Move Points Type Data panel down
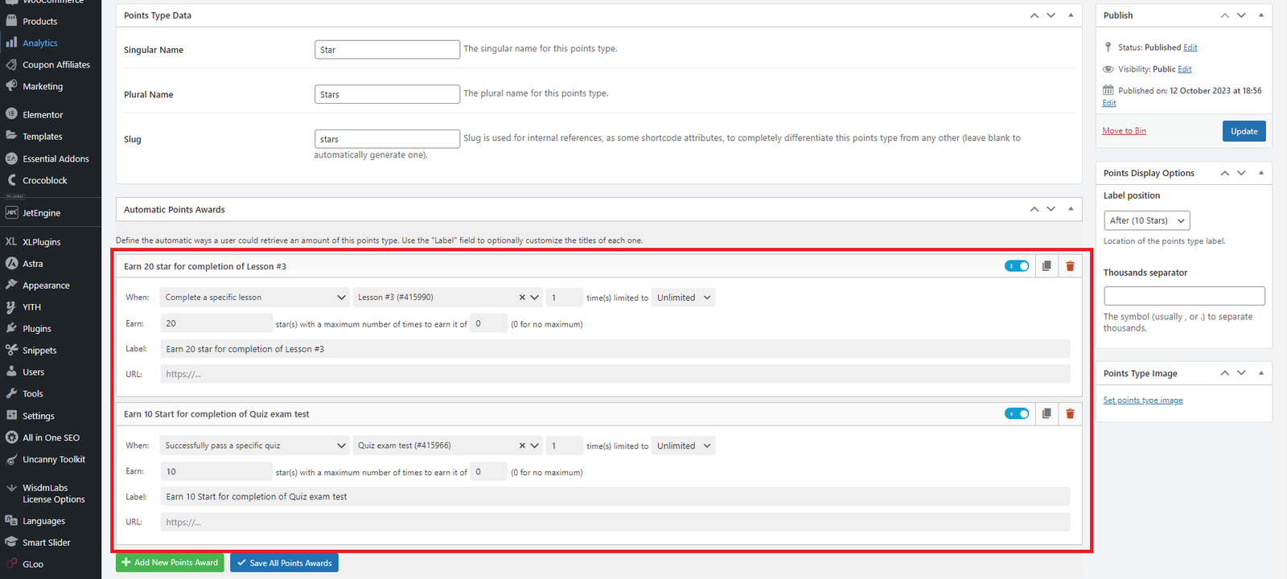The height and width of the screenshot is (579, 1287). (x=1051, y=15)
